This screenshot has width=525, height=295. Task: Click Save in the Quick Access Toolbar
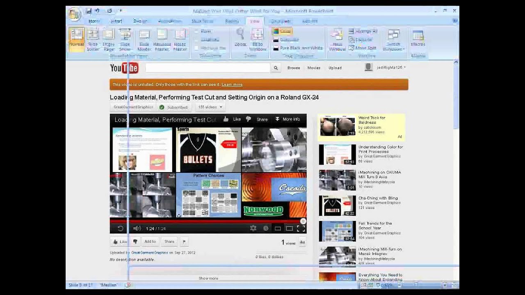[x=89, y=11]
